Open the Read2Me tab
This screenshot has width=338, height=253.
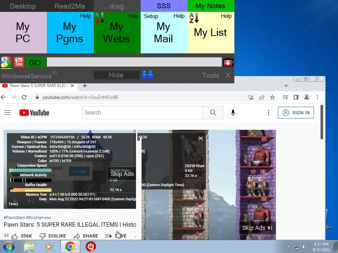(70, 6)
